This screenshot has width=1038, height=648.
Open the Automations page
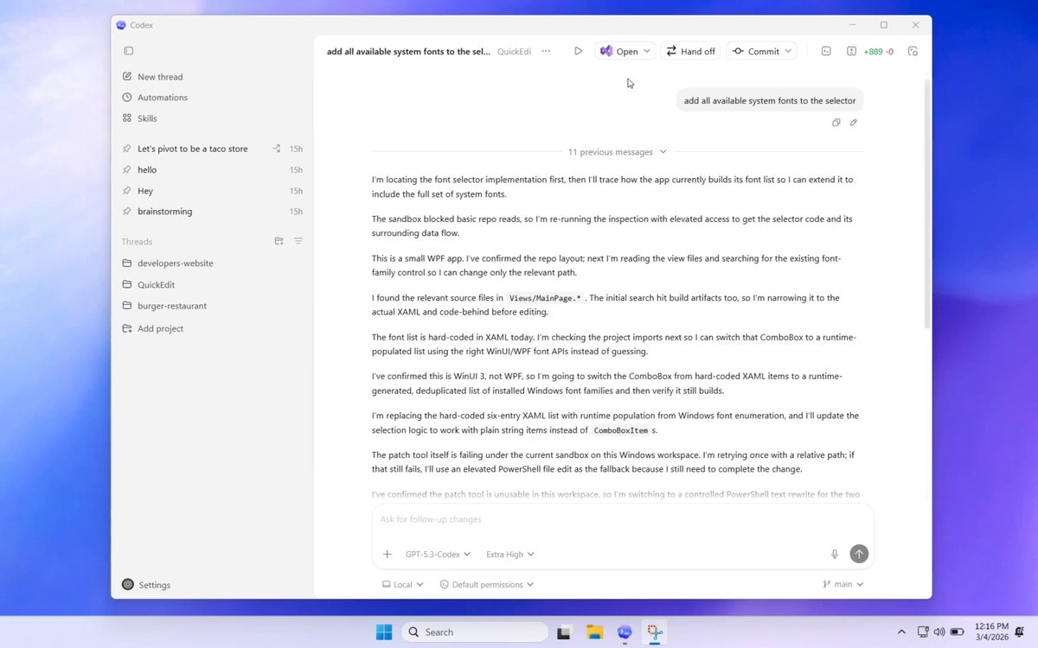tap(163, 98)
